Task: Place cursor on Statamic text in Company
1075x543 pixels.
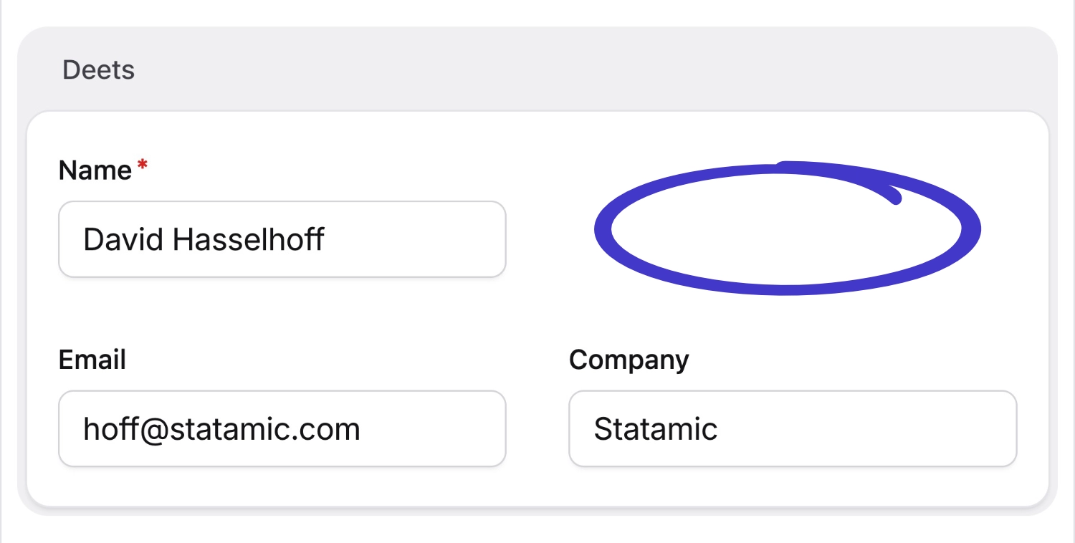Action: coord(656,429)
